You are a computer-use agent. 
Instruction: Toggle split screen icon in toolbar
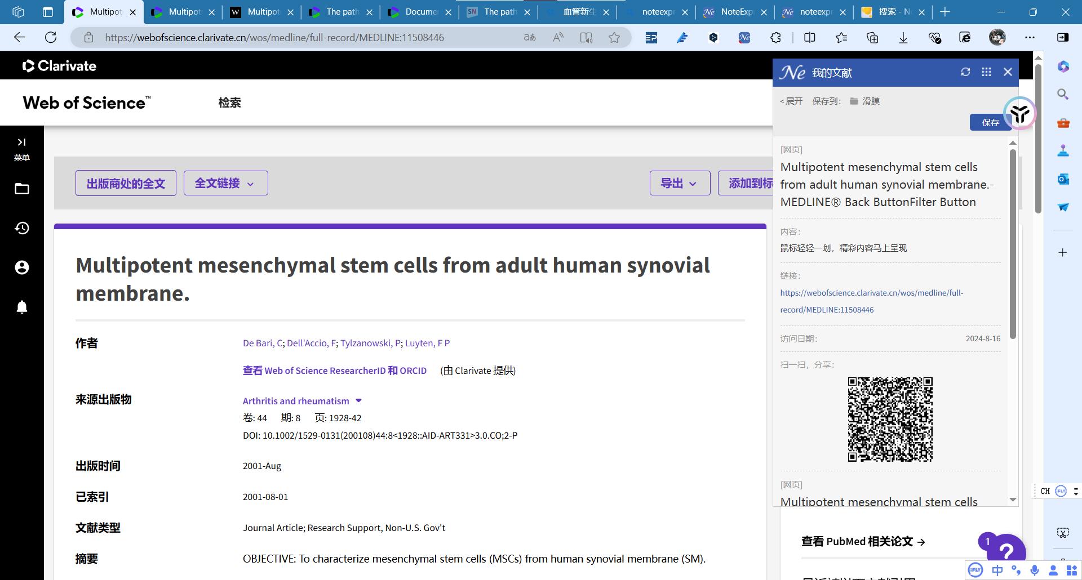pyautogui.click(x=810, y=37)
